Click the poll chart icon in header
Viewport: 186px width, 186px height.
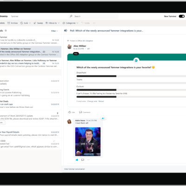coord(136,60)
